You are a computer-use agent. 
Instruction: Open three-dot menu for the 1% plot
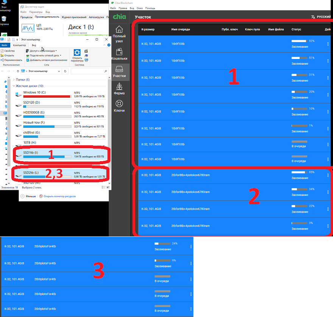(x=328, y=129)
